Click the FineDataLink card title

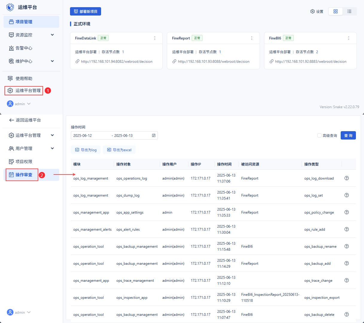(86, 38)
